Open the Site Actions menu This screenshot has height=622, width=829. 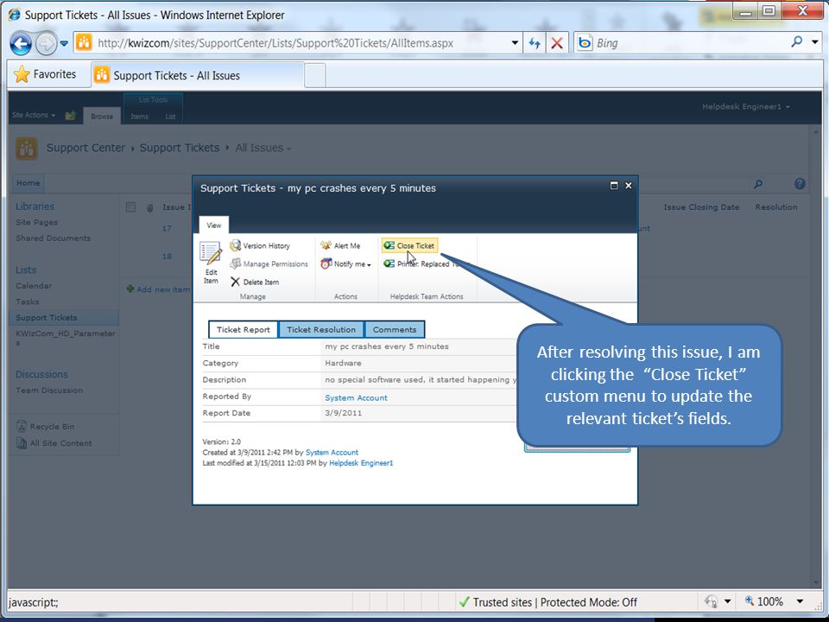click(34, 115)
